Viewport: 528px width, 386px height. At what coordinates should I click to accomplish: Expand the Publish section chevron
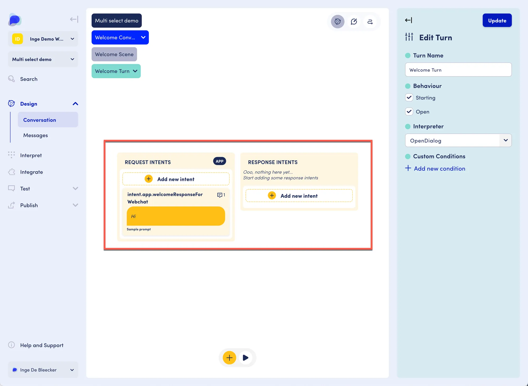(75, 205)
